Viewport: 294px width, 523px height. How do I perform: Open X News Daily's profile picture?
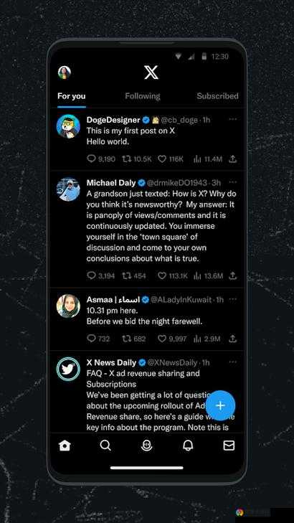click(68, 369)
